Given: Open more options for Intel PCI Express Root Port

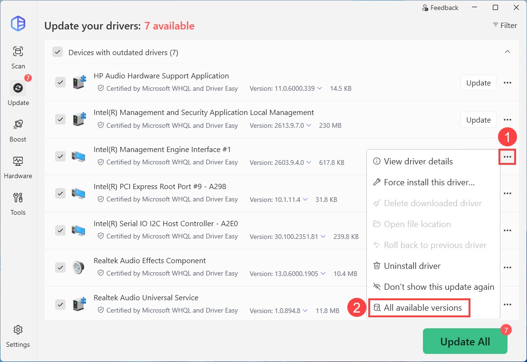Looking at the screenshot, I should pos(508,193).
